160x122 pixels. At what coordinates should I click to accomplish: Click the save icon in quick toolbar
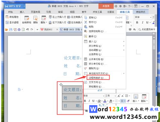11,29
